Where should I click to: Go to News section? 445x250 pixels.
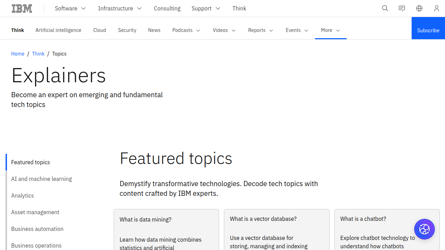154,30
